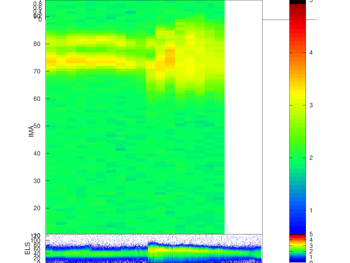Click the small ELS colorbar strip

297,248
